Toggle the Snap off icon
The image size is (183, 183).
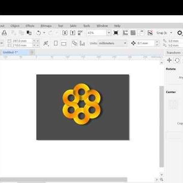click(150, 33)
